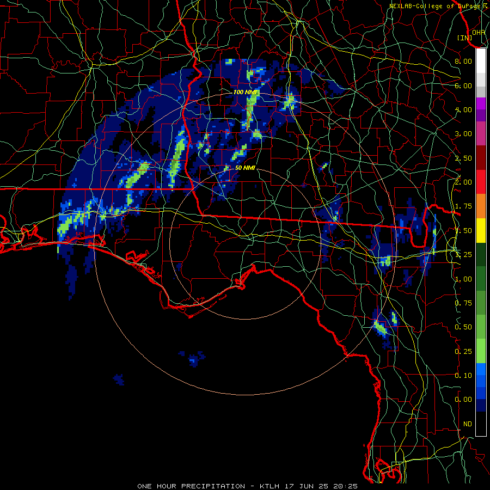The height and width of the screenshot is (490, 490).
Task: Click the 0.25 legend value
Action: tap(463, 352)
